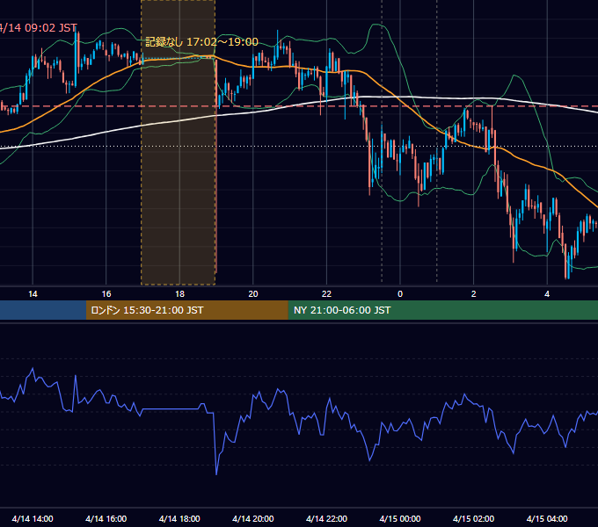
Task: Select the ロンドン 15:30-21:00 JST session bar
Action: [186, 310]
